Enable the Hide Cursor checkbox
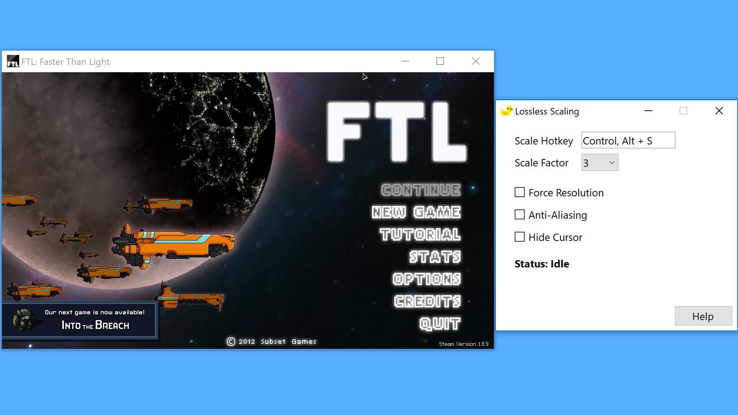The width and height of the screenshot is (738, 415). (519, 237)
